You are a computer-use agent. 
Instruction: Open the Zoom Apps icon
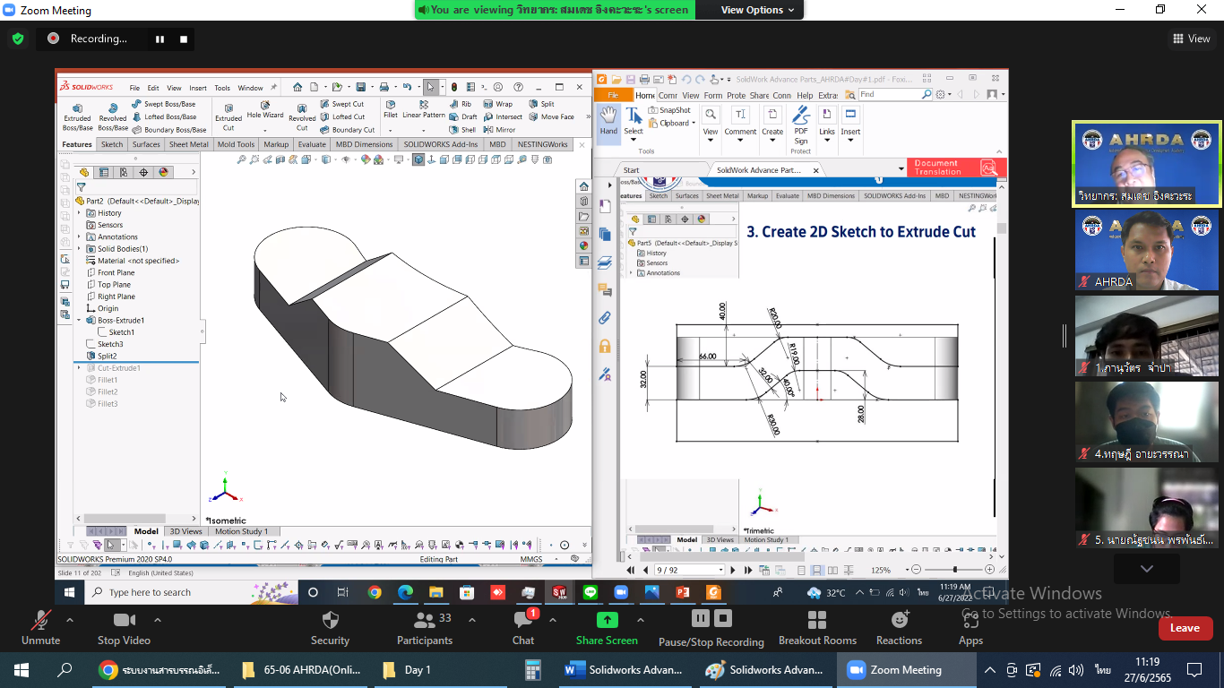coord(970,621)
